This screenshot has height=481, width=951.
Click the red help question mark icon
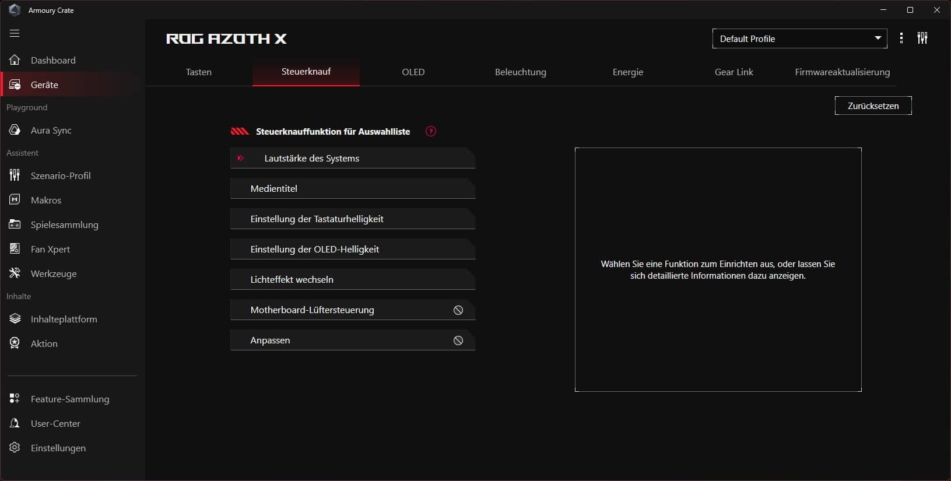(431, 132)
